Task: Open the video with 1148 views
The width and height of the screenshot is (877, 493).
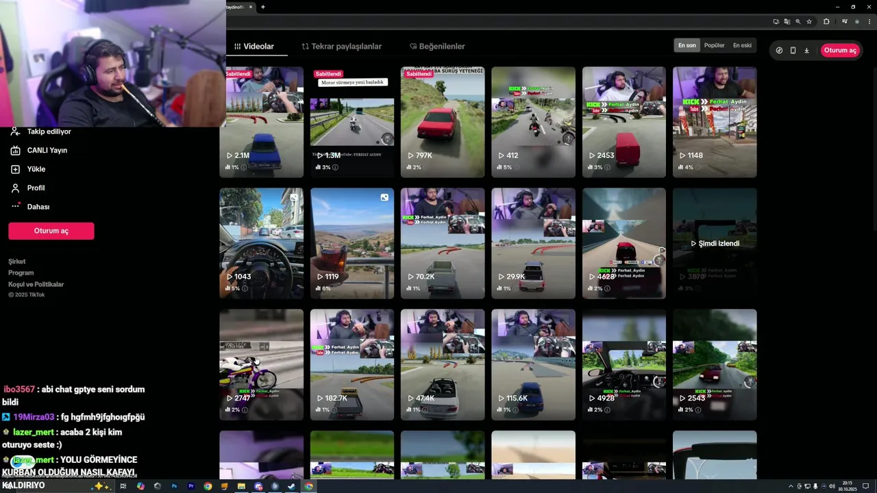Action: click(x=715, y=122)
